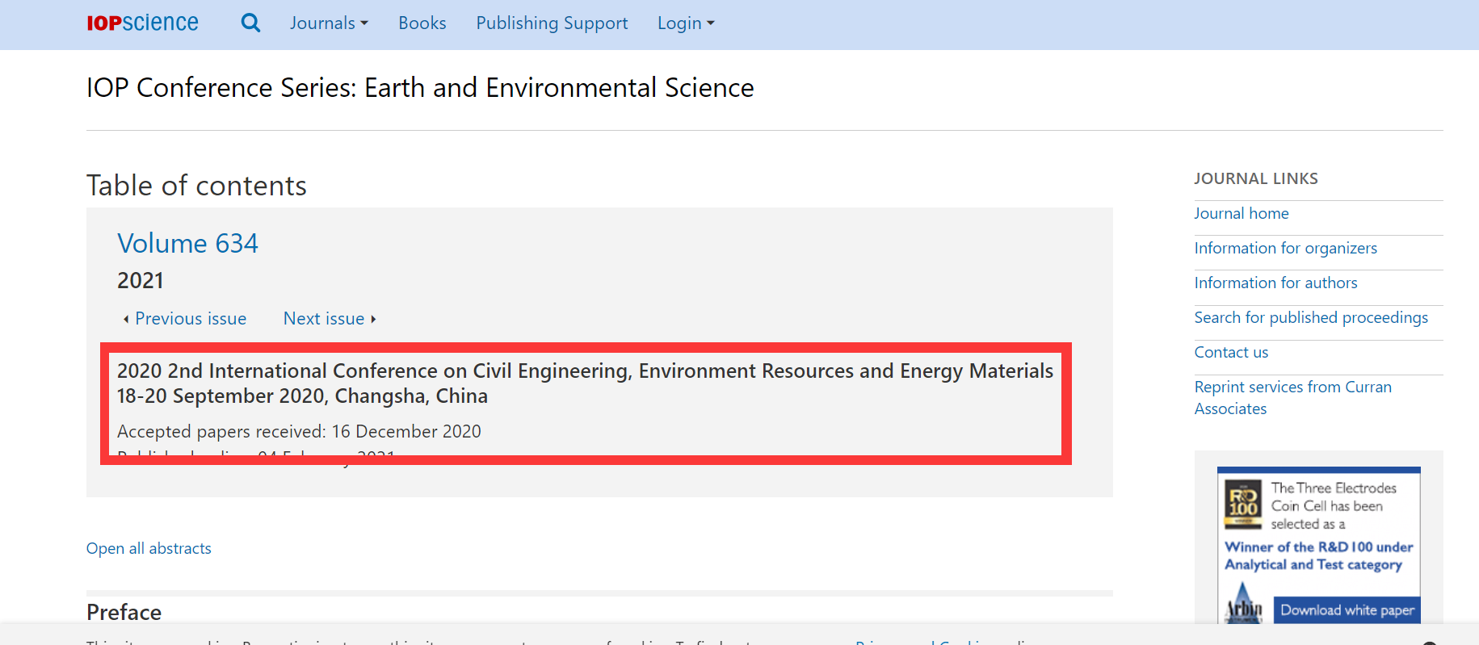Click the JOURNAL LINKS heading
1479x645 pixels.
(x=1256, y=178)
